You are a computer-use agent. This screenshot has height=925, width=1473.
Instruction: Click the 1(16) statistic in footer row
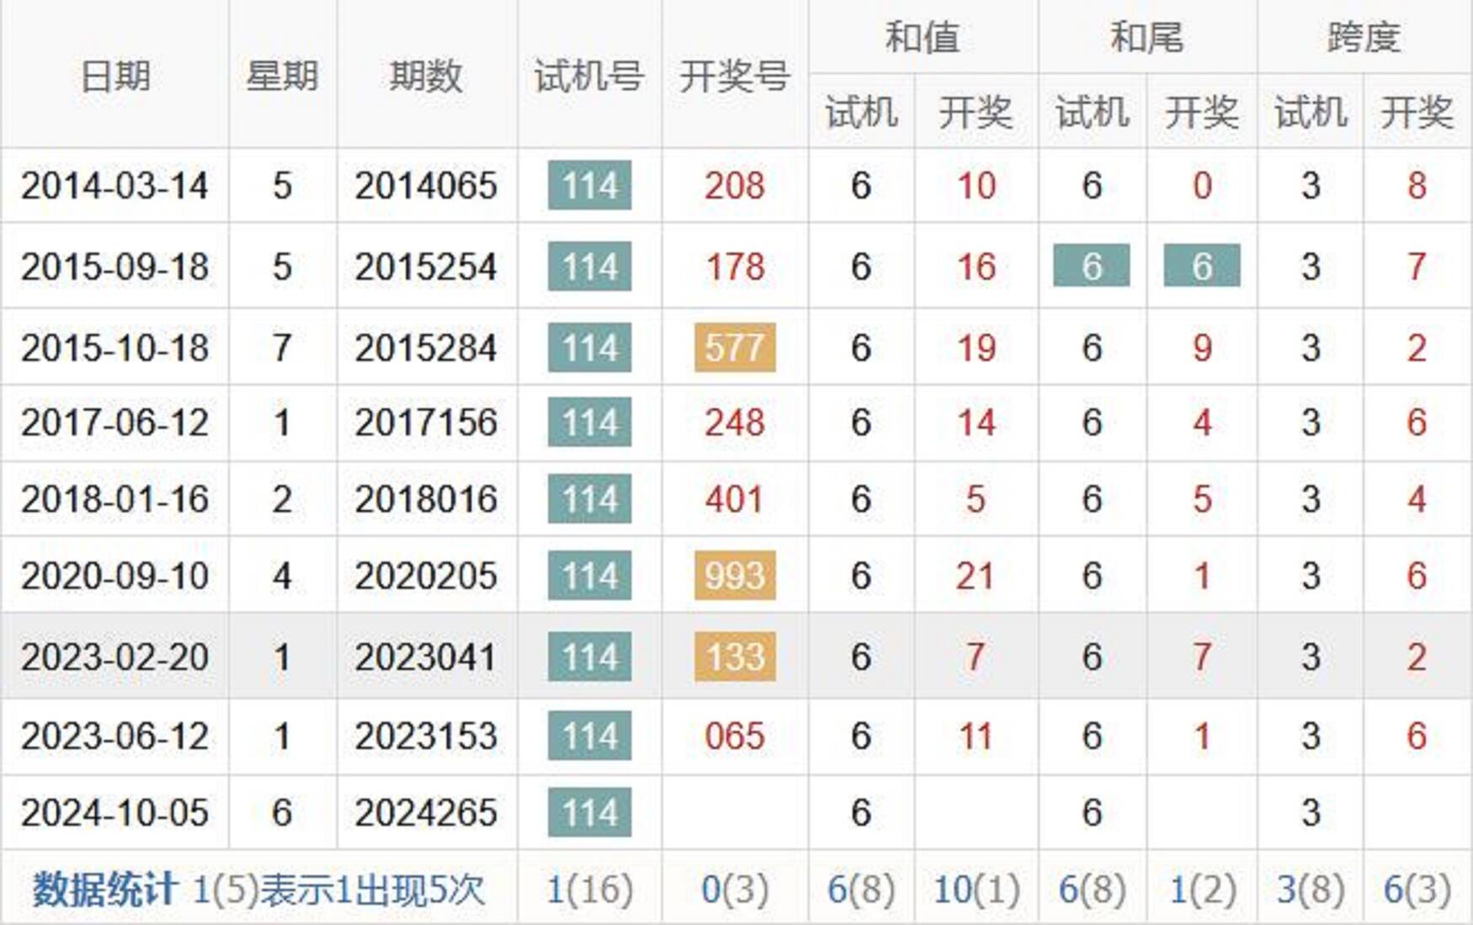(x=589, y=890)
